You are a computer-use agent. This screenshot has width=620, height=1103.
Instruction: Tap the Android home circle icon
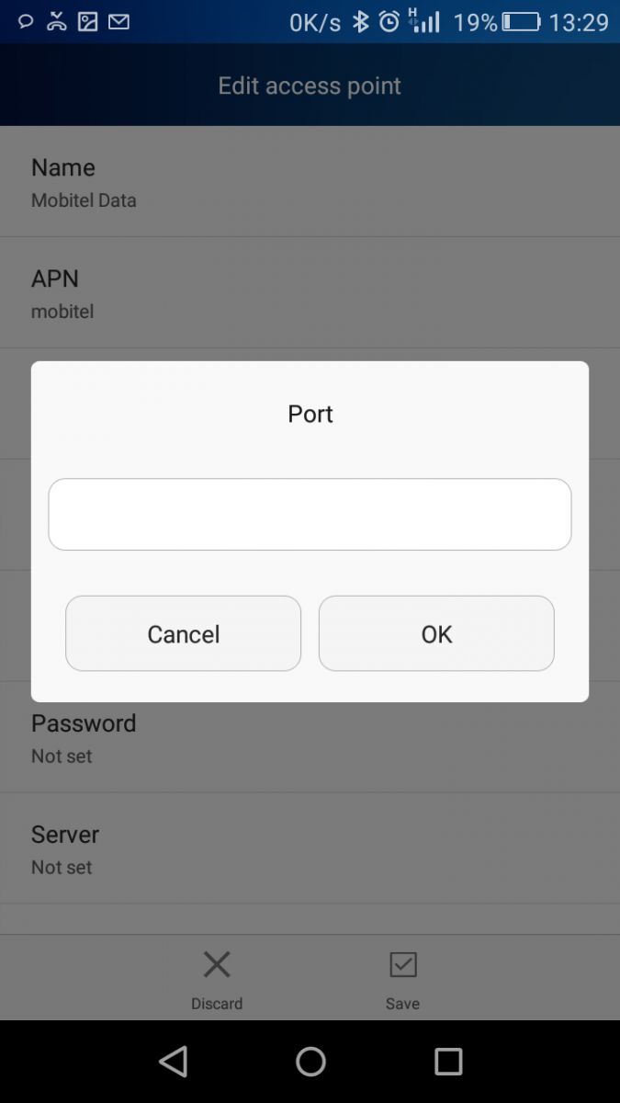tap(310, 1062)
